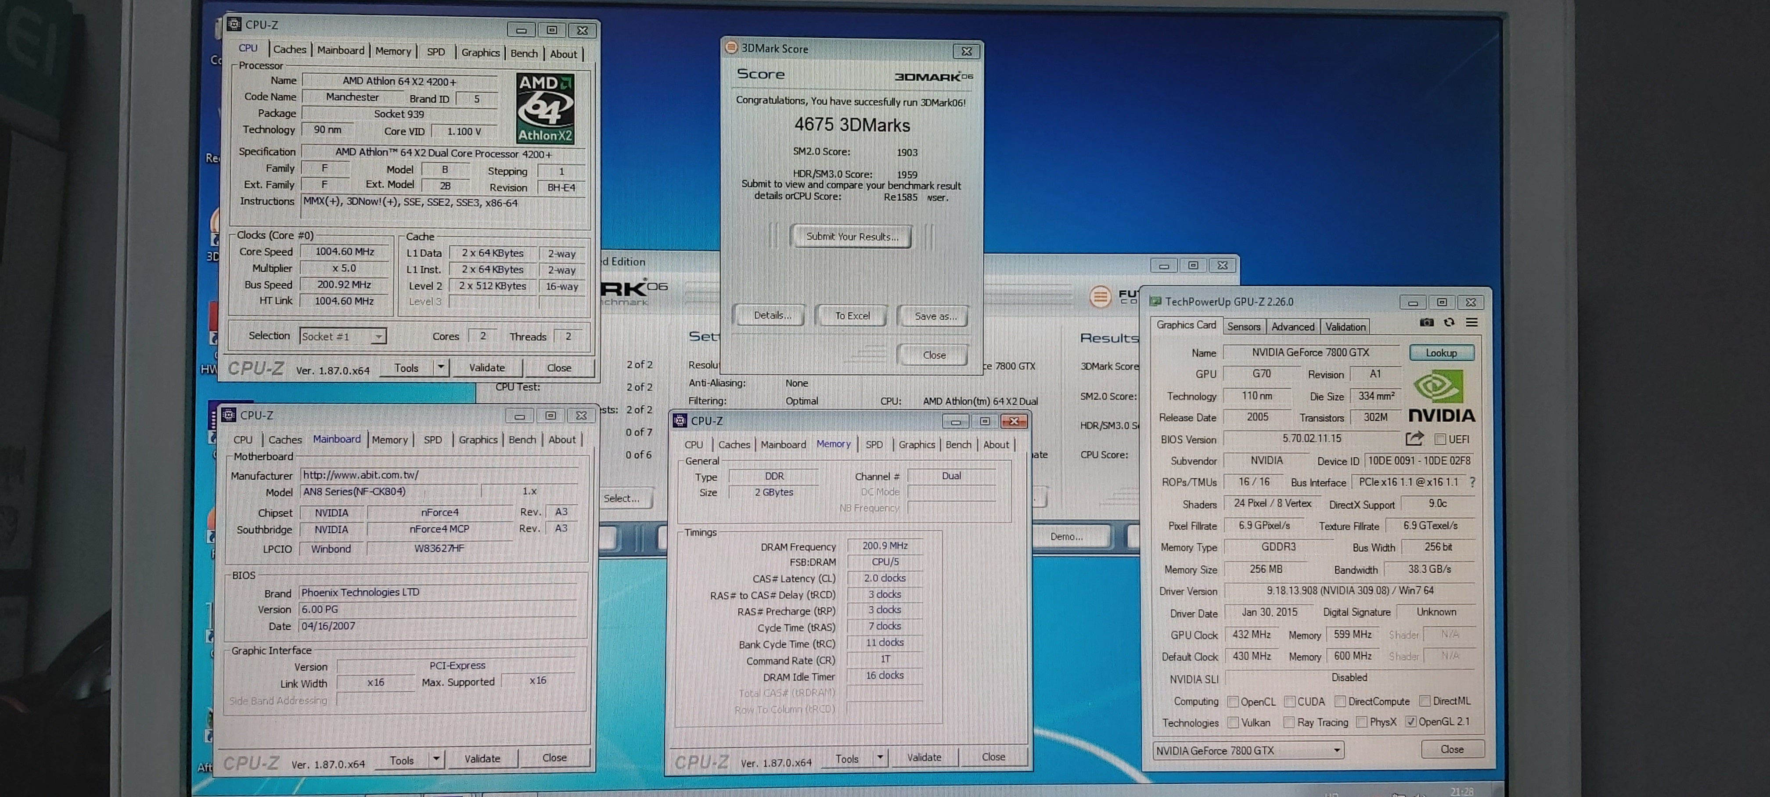Click the Bandwidth value 38.3 GB/s
The image size is (1770, 797).
click(x=1429, y=569)
